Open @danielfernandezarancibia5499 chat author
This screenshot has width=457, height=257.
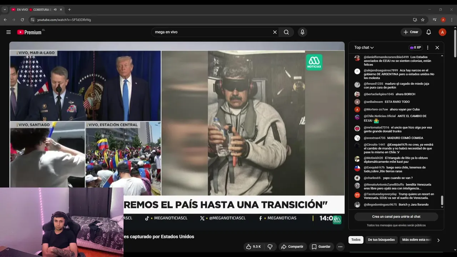[386, 57]
